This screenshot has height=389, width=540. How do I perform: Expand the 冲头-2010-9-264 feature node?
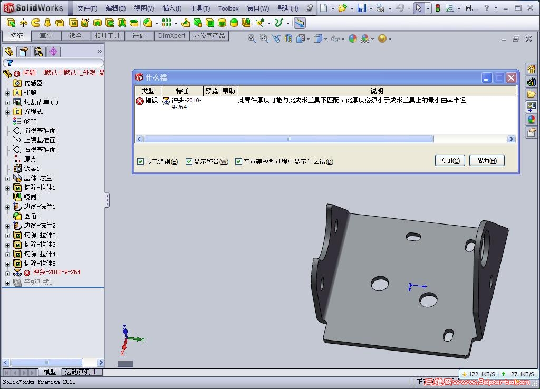(7, 274)
